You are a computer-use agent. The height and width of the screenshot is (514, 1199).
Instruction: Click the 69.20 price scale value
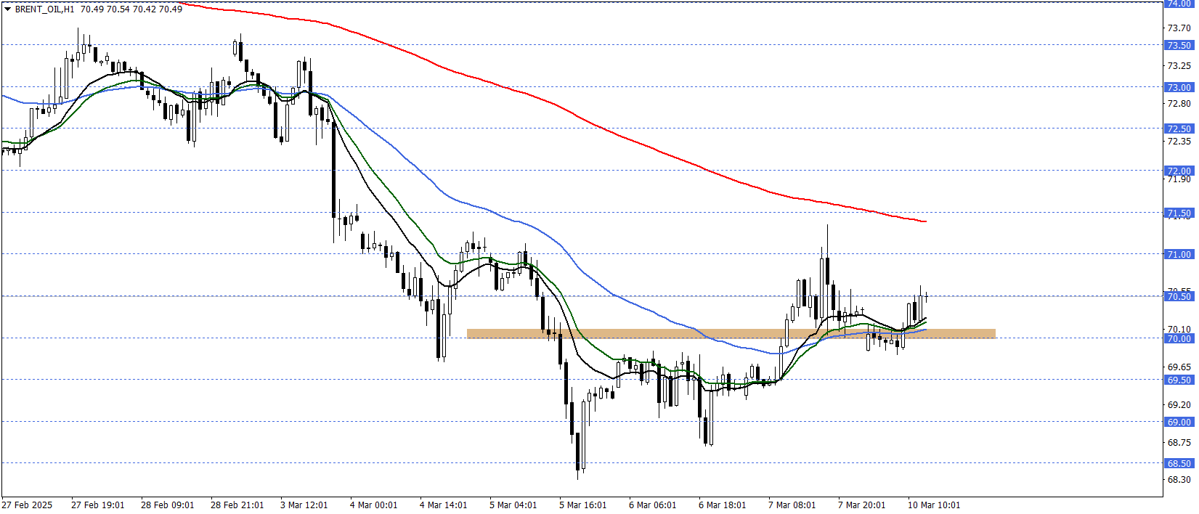(1179, 404)
